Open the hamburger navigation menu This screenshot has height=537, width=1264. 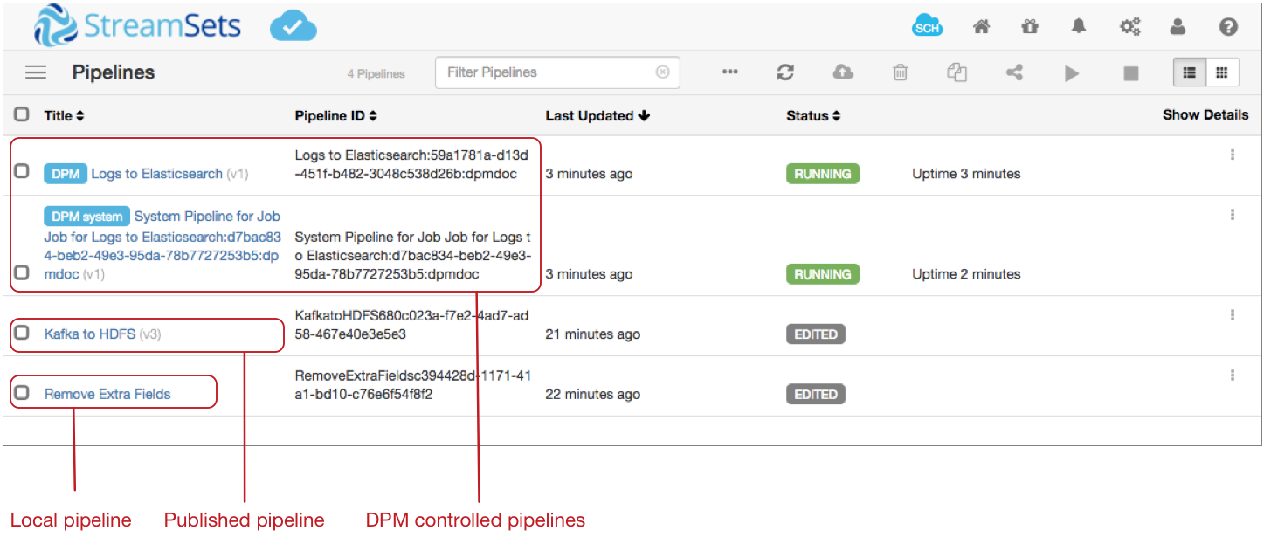[36, 72]
